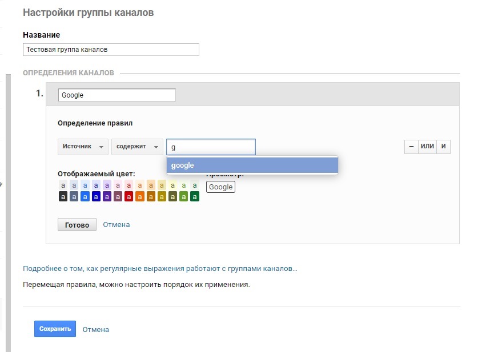Pick the brown-amber dark-row swatch

tap(151, 197)
